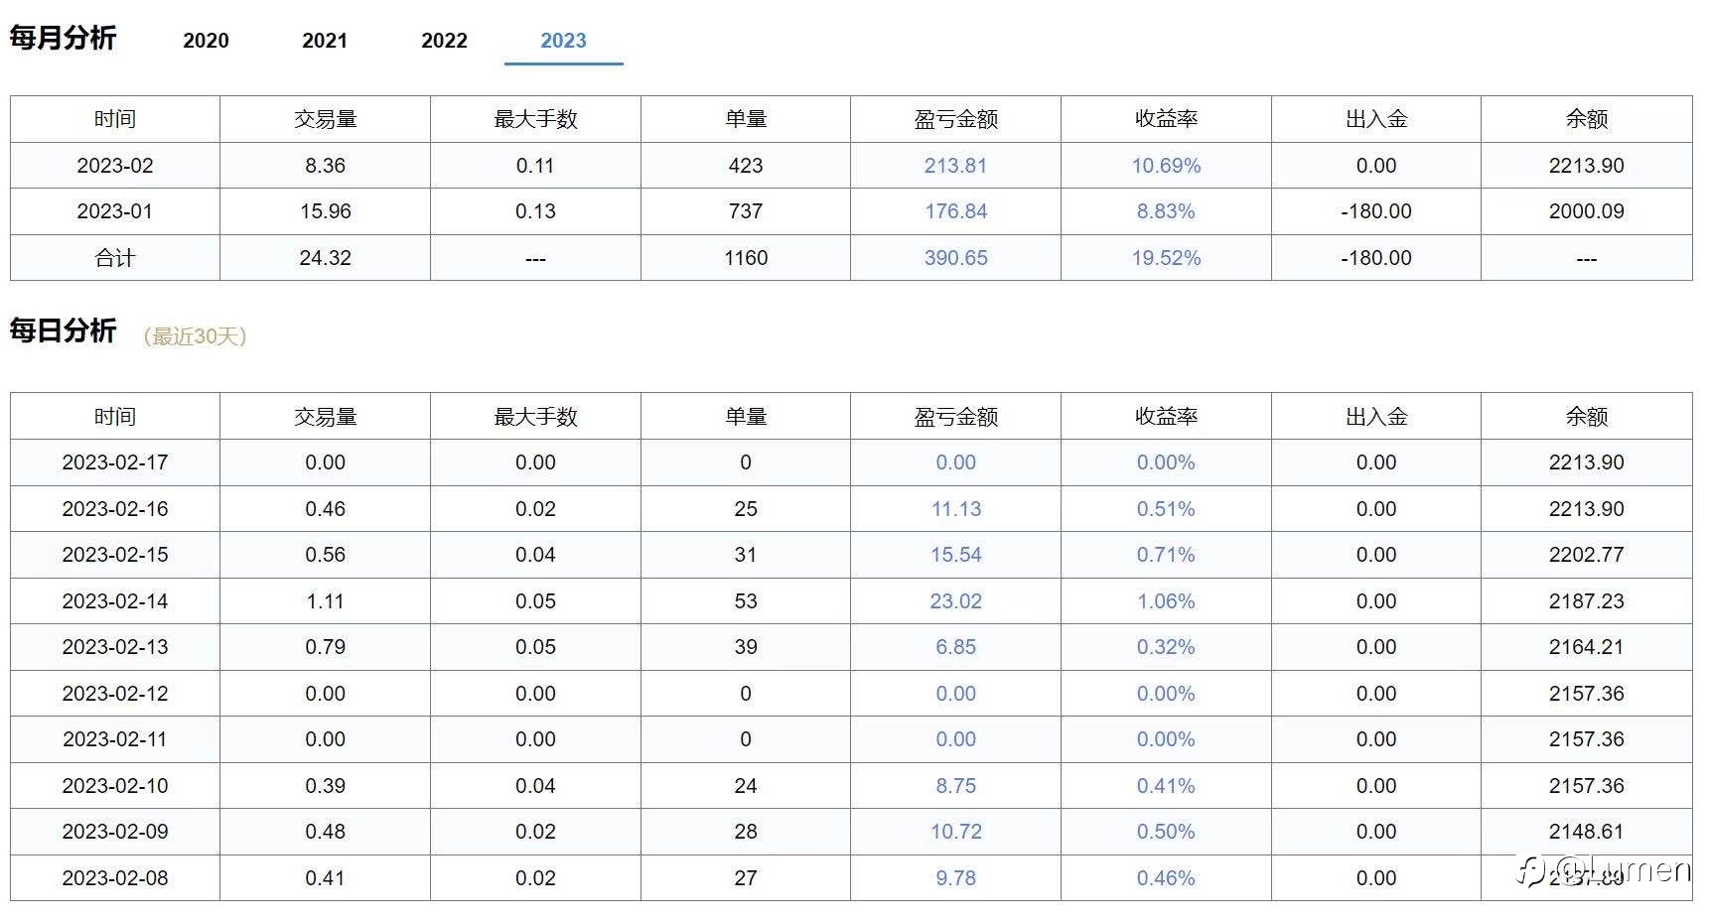
Task: Click daily balance 2164.21
Action: tap(1586, 647)
